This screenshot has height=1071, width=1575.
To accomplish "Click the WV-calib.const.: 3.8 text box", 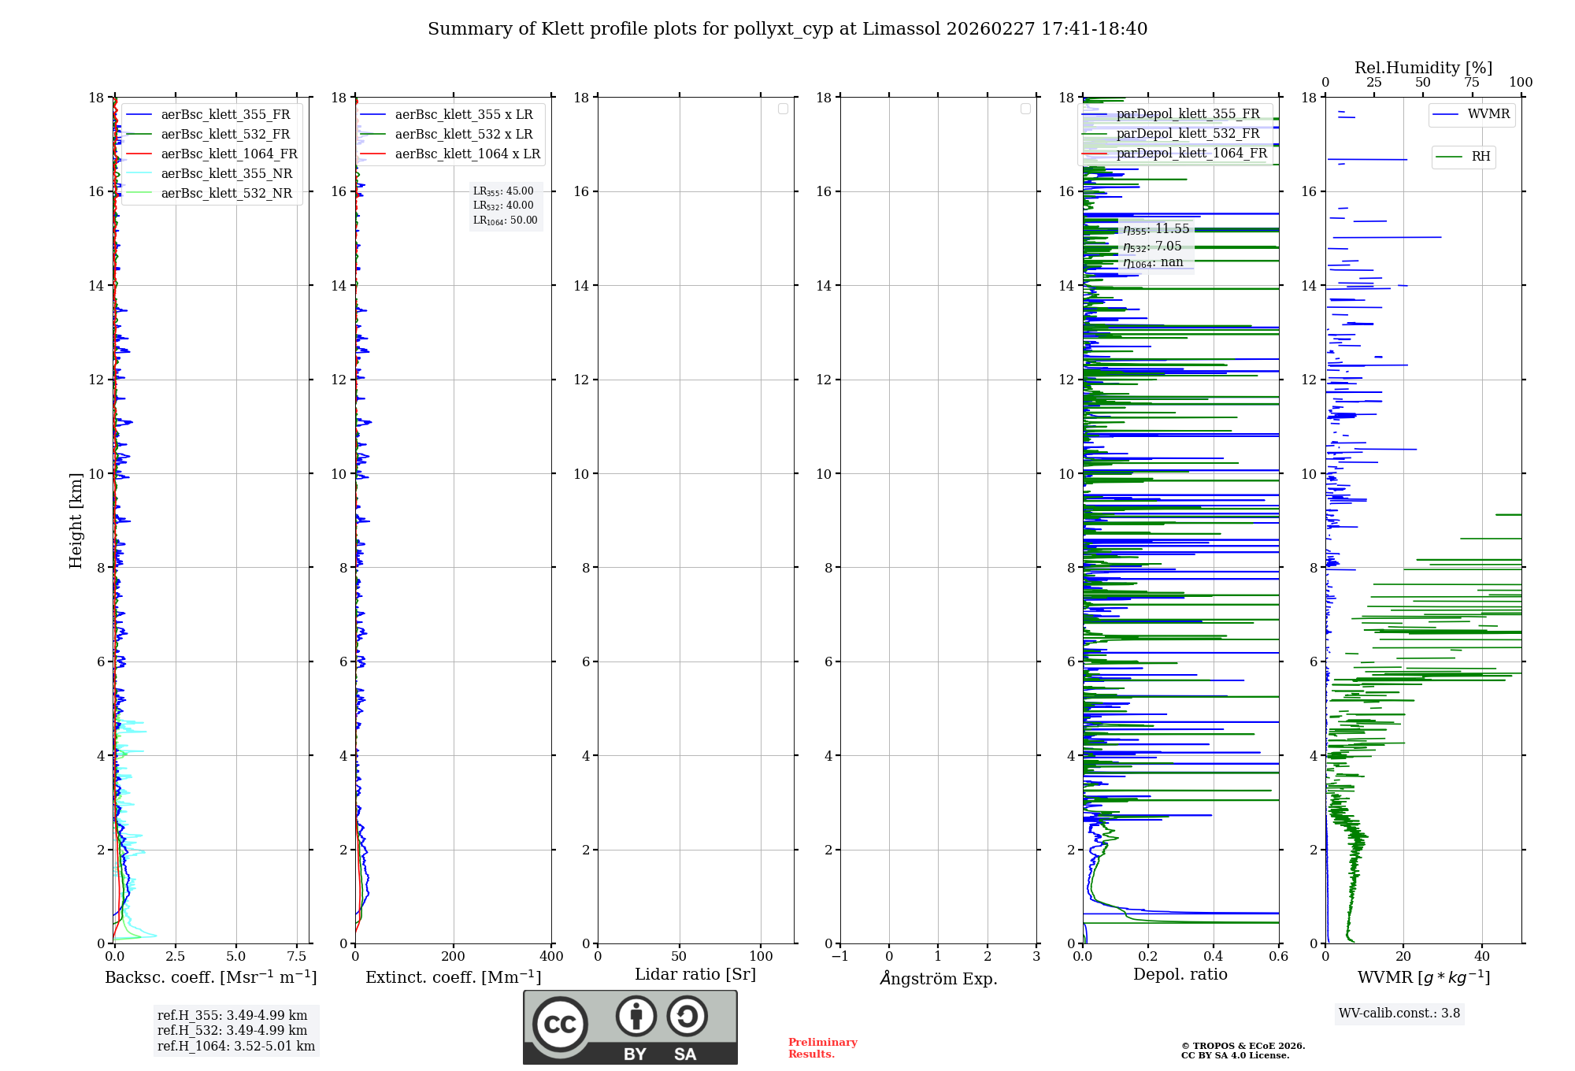I will point(1399,1014).
